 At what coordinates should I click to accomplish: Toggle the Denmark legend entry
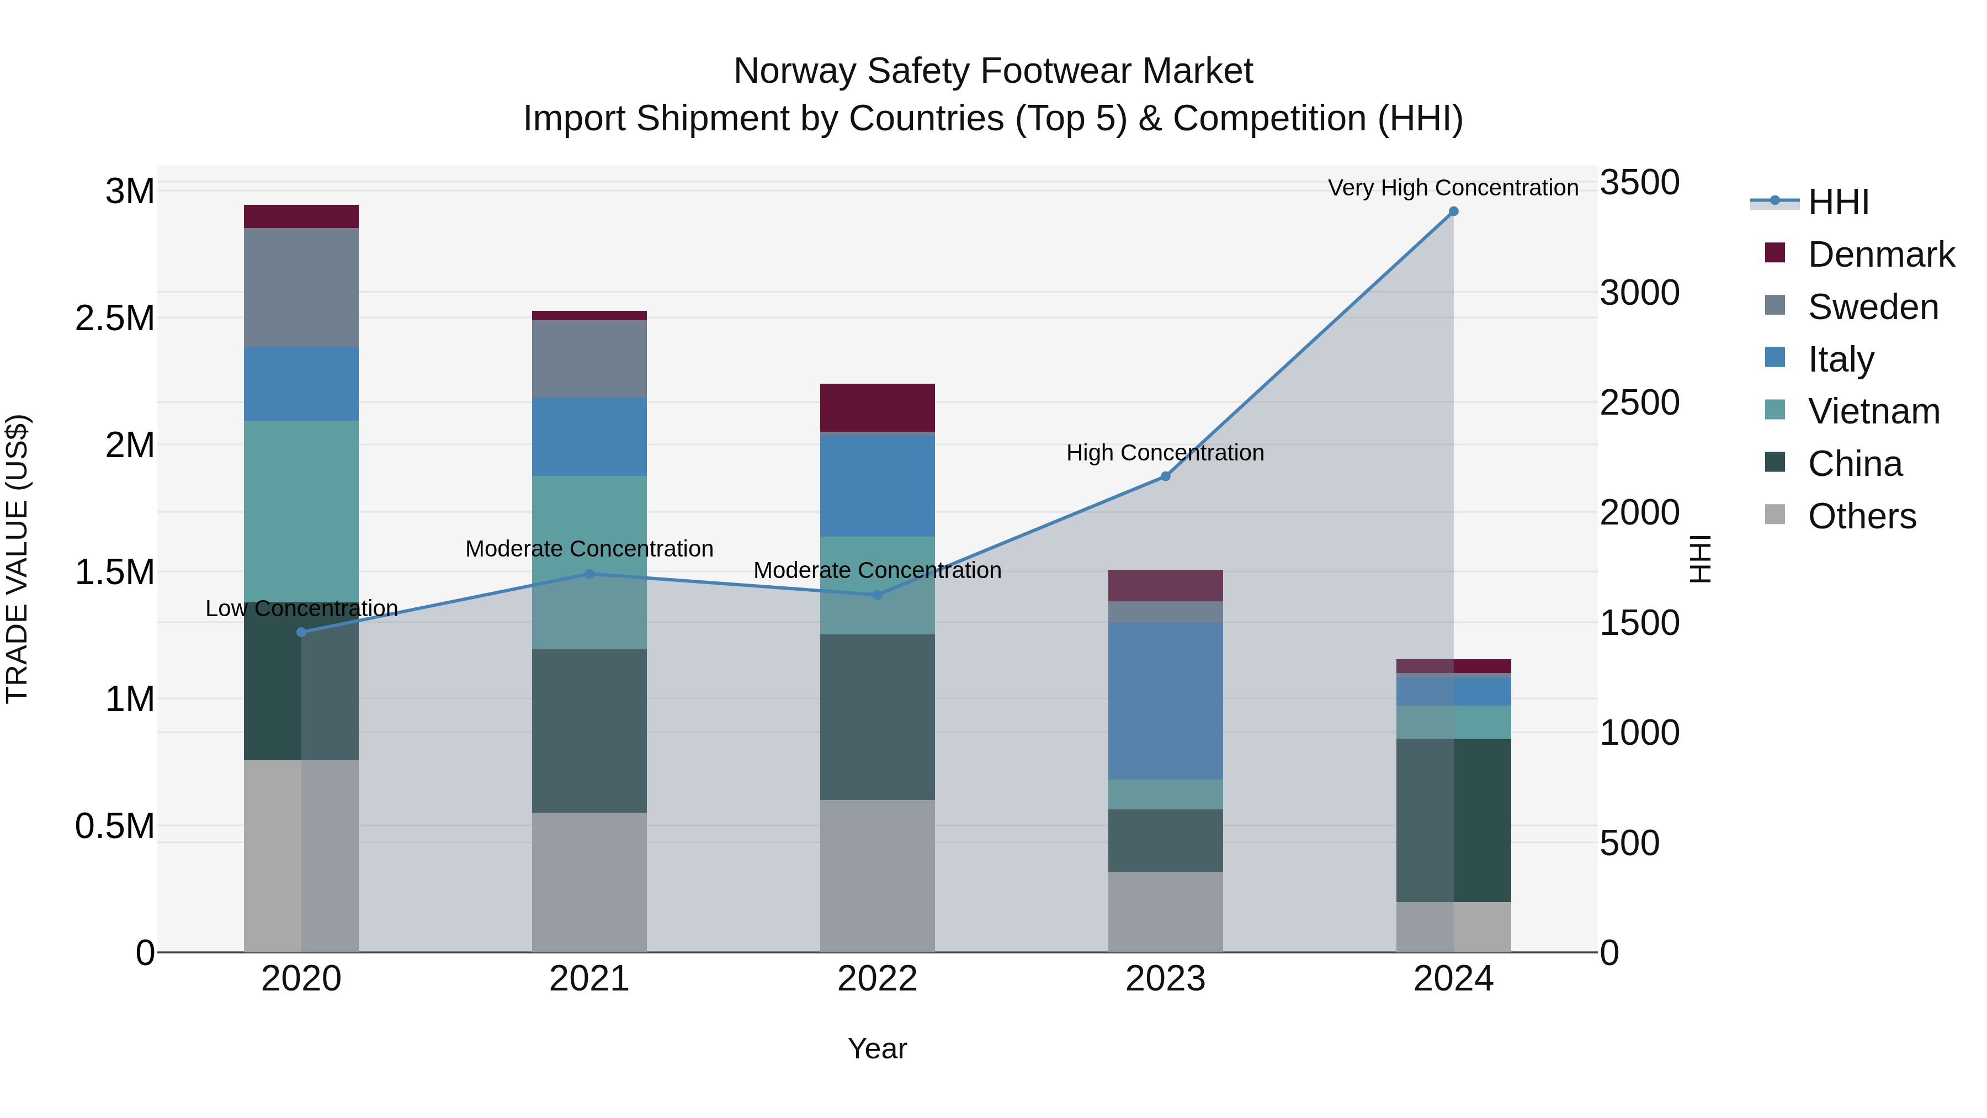pyautogui.click(x=1859, y=254)
